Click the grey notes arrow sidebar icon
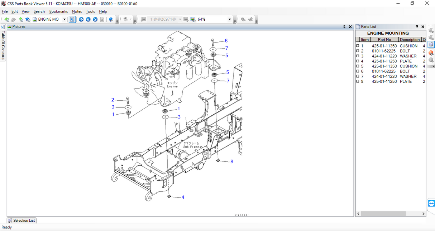 coord(431,60)
